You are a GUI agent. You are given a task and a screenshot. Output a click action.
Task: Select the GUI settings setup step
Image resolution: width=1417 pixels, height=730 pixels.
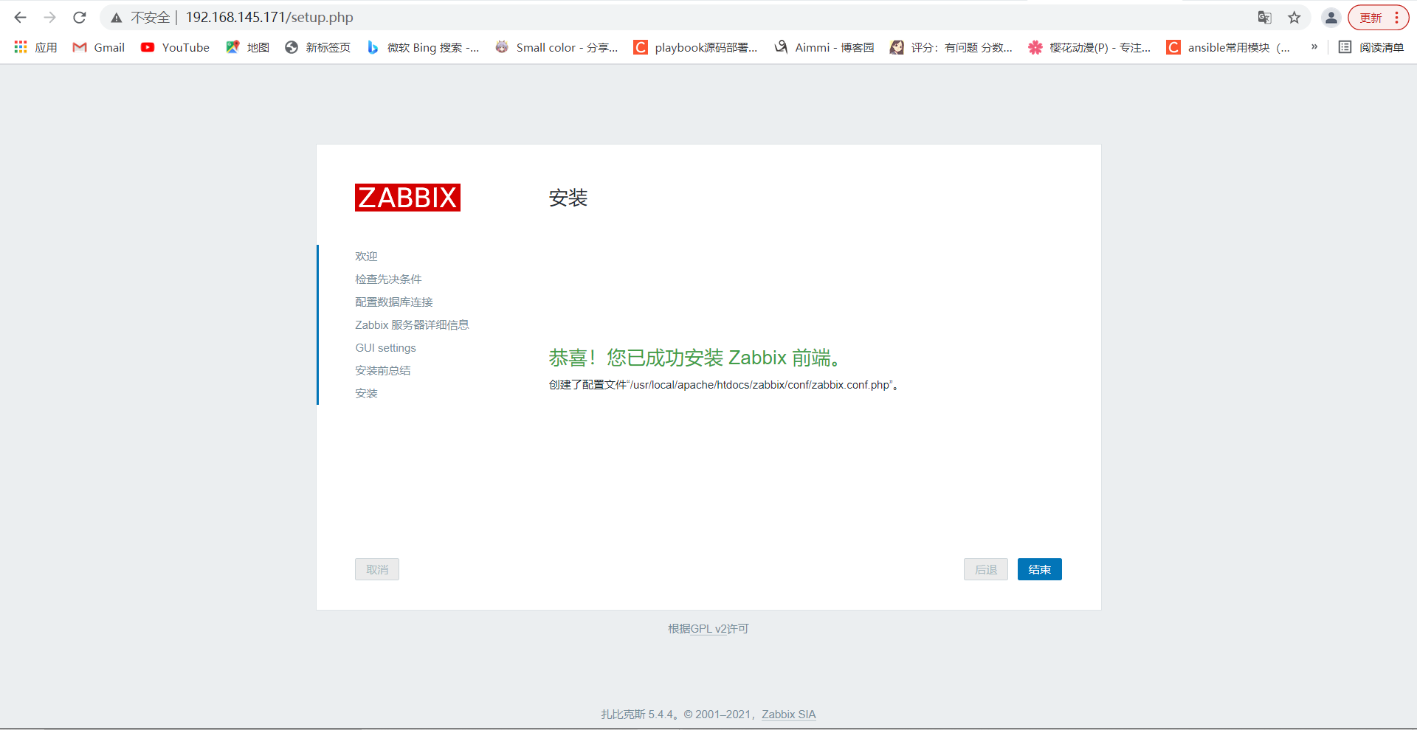(385, 348)
